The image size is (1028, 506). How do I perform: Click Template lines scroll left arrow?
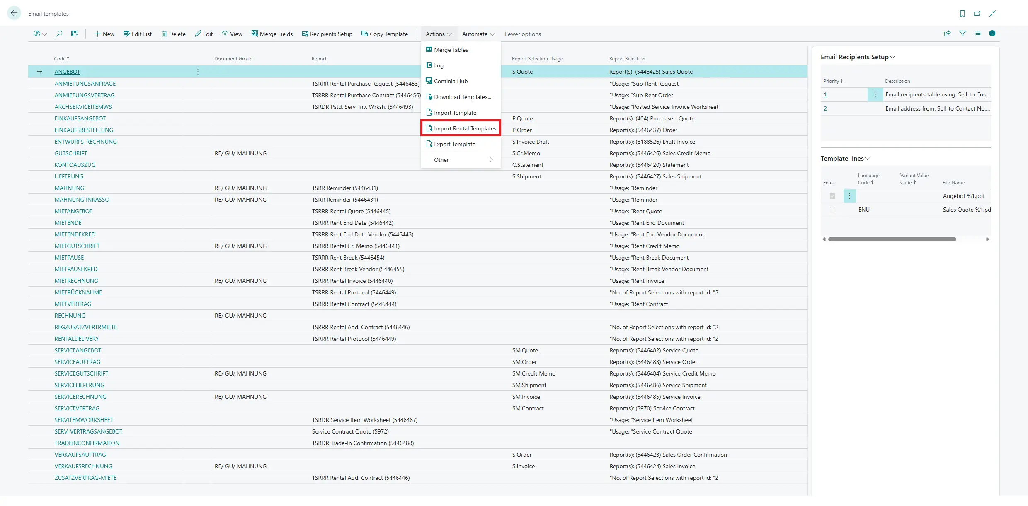pyautogui.click(x=824, y=239)
